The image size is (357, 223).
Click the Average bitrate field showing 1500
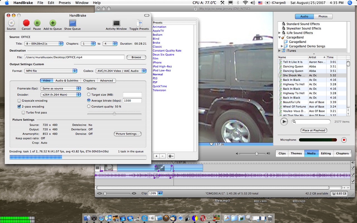coord(132,101)
